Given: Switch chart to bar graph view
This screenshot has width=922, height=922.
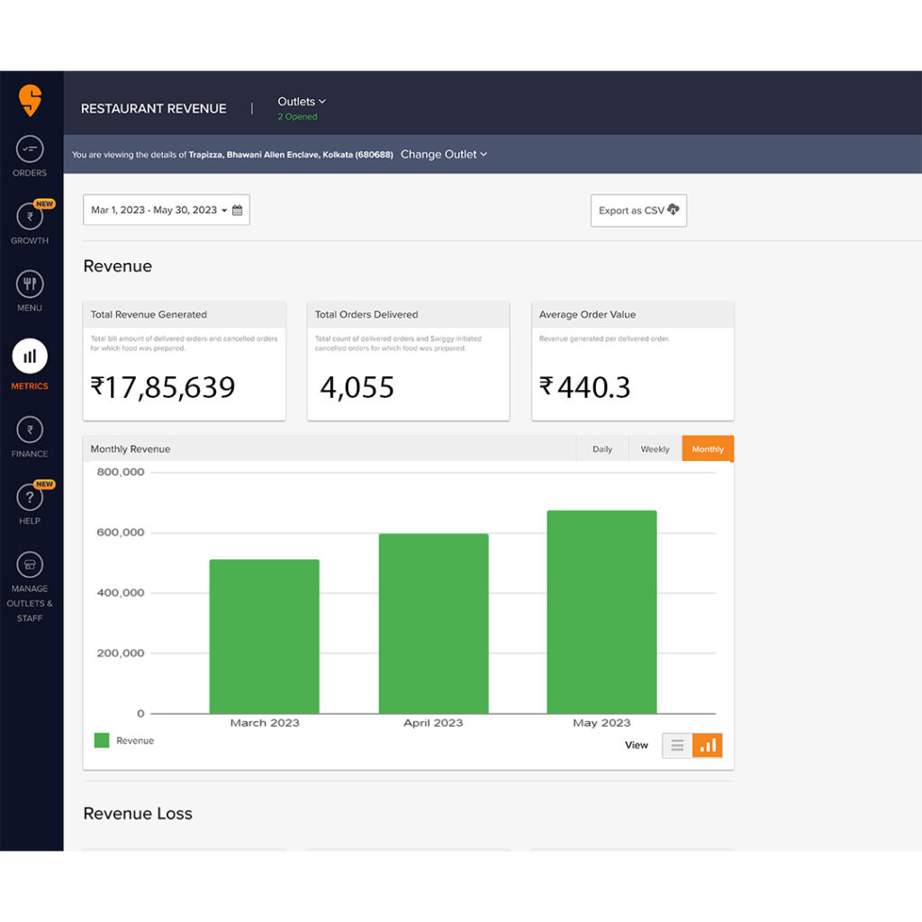Looking at the screenshot, I should [708, 746].
